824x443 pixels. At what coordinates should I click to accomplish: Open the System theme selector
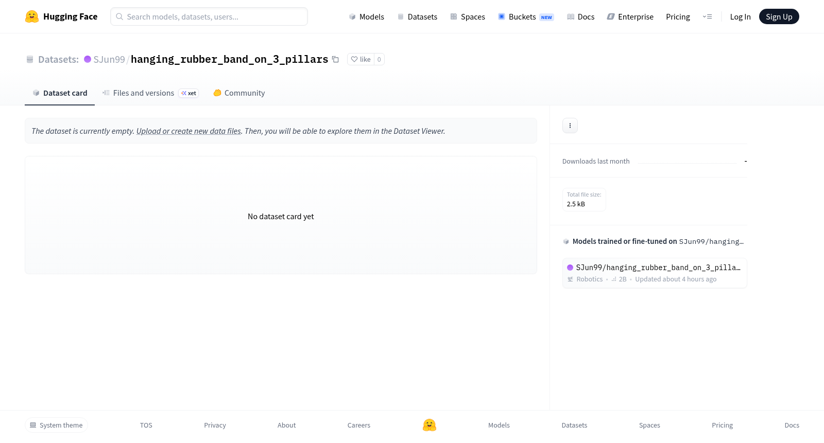coord(56,425)
